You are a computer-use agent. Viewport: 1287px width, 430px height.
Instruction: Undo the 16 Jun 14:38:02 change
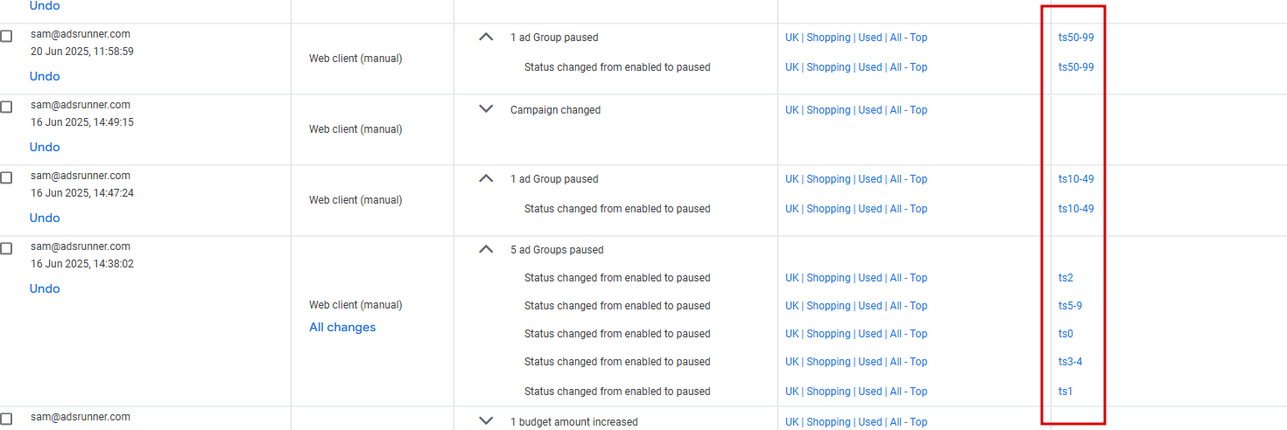click(45, 288)
